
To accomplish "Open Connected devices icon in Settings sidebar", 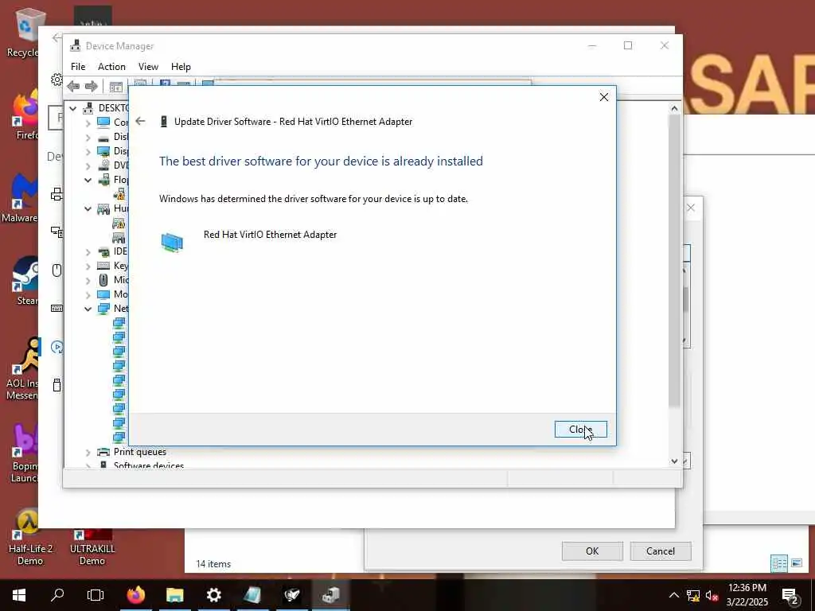I will click(57, 232).
